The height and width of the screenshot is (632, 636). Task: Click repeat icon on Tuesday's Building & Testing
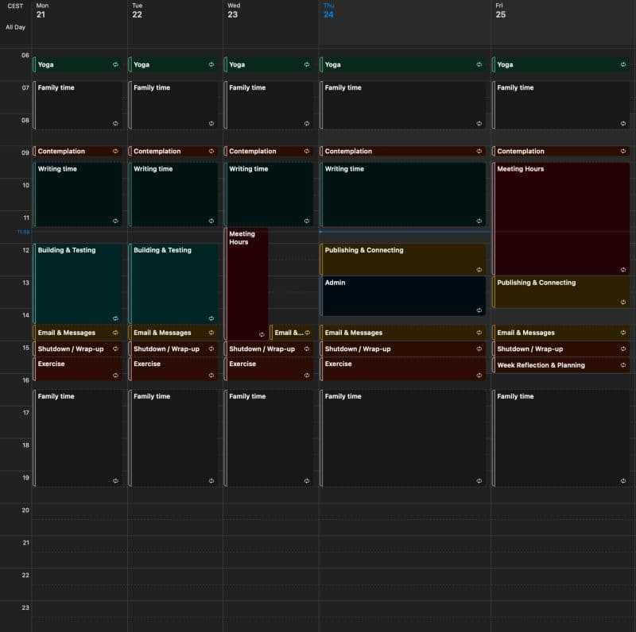click(x=211, y=318)
